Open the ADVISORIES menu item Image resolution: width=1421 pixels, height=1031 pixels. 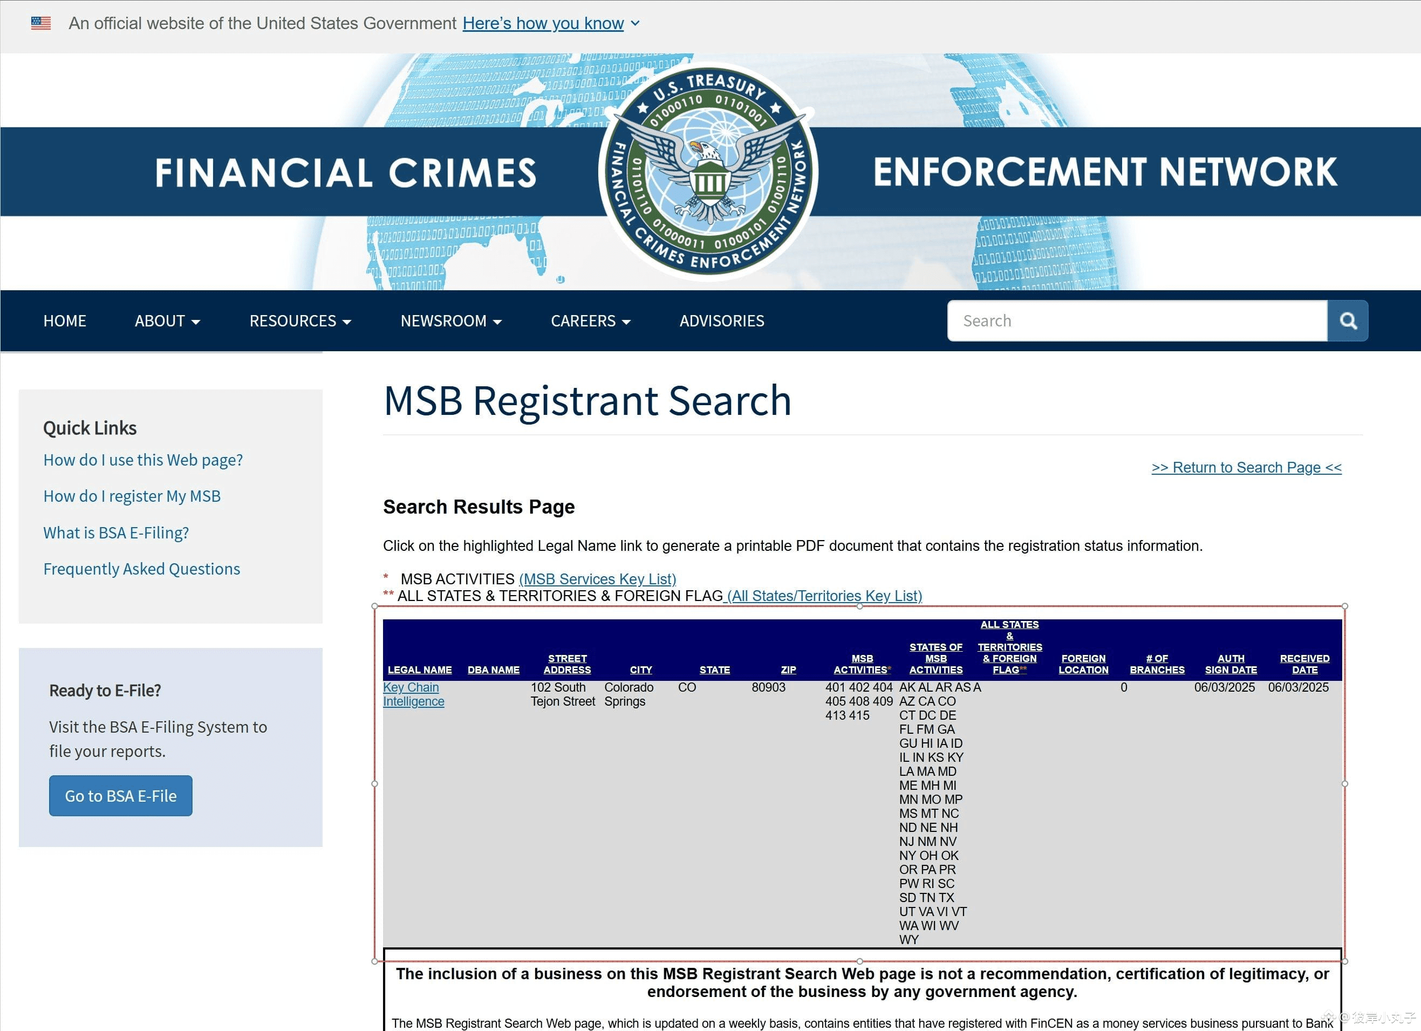click(722, 321)
